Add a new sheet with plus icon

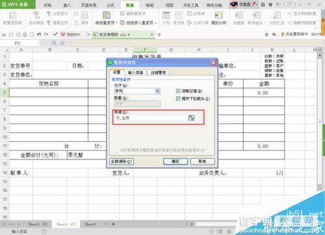113,224
